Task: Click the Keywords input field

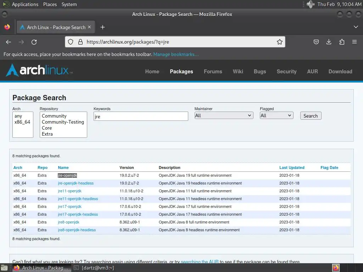Action: [x=141, y=116]
